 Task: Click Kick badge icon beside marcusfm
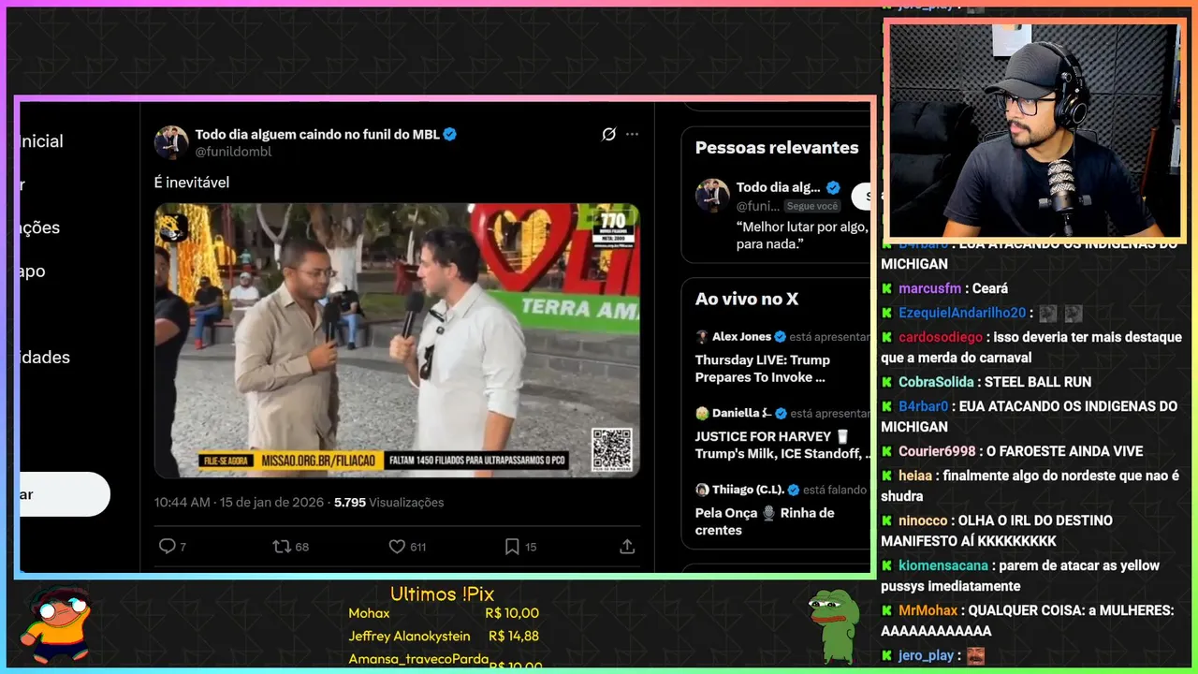887,288
